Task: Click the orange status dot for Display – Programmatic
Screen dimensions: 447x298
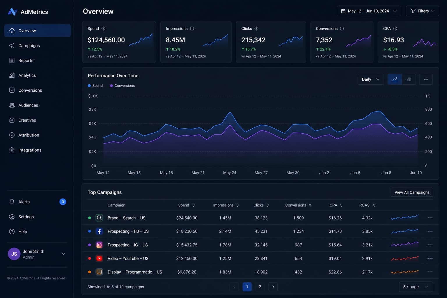Action: click(90, 272)
